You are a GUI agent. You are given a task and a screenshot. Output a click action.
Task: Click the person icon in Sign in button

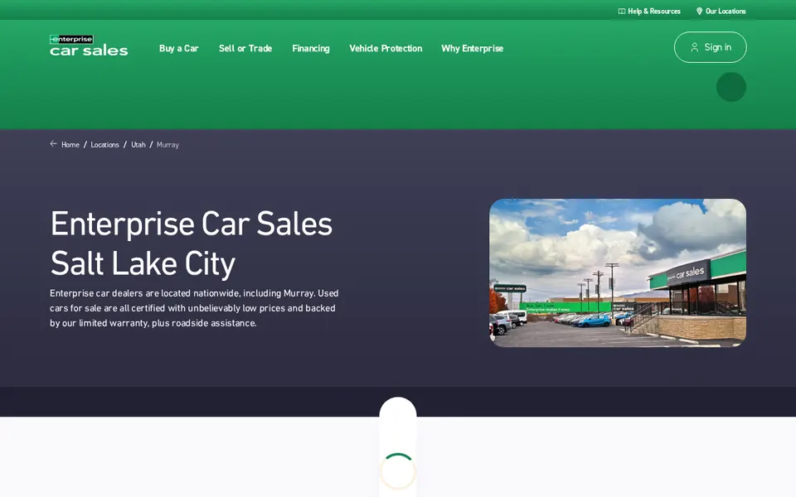(695, 47)
